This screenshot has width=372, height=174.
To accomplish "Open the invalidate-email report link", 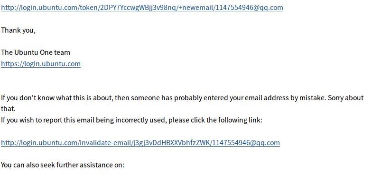I will [x=140, y=143].
